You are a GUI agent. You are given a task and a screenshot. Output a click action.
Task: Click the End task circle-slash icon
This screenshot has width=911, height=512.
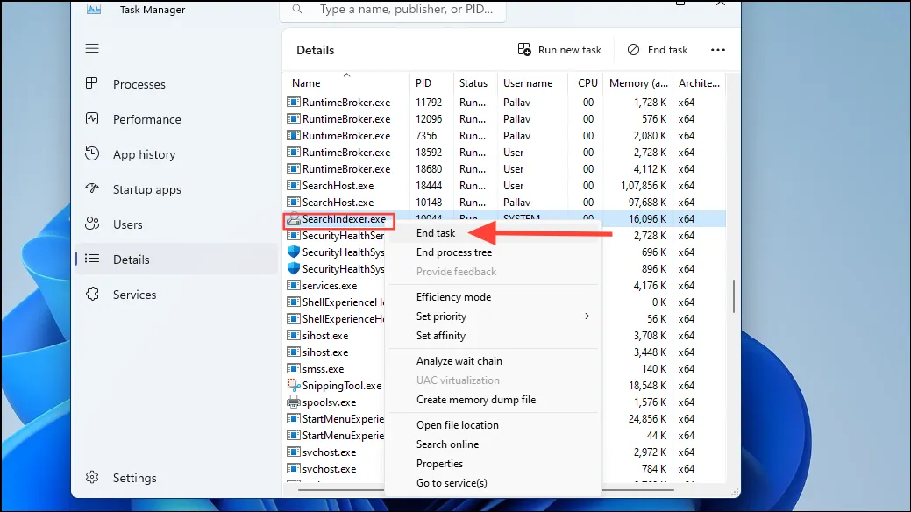click(x=633, y=49)
